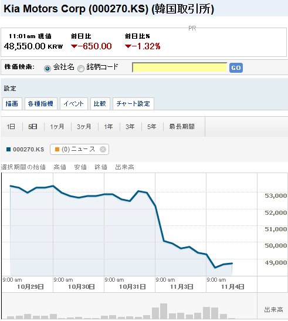
Task: Select the 5年 time range
Action: [152, 127]
